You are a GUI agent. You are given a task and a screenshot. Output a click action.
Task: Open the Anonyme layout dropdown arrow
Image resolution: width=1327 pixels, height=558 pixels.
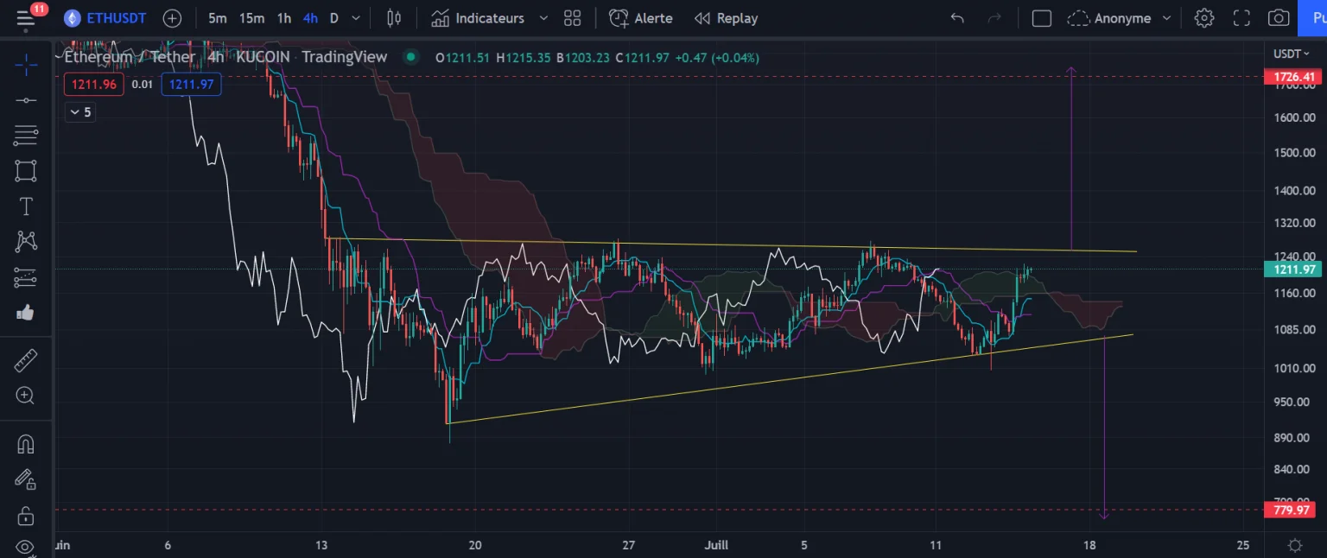[1166, 18]
